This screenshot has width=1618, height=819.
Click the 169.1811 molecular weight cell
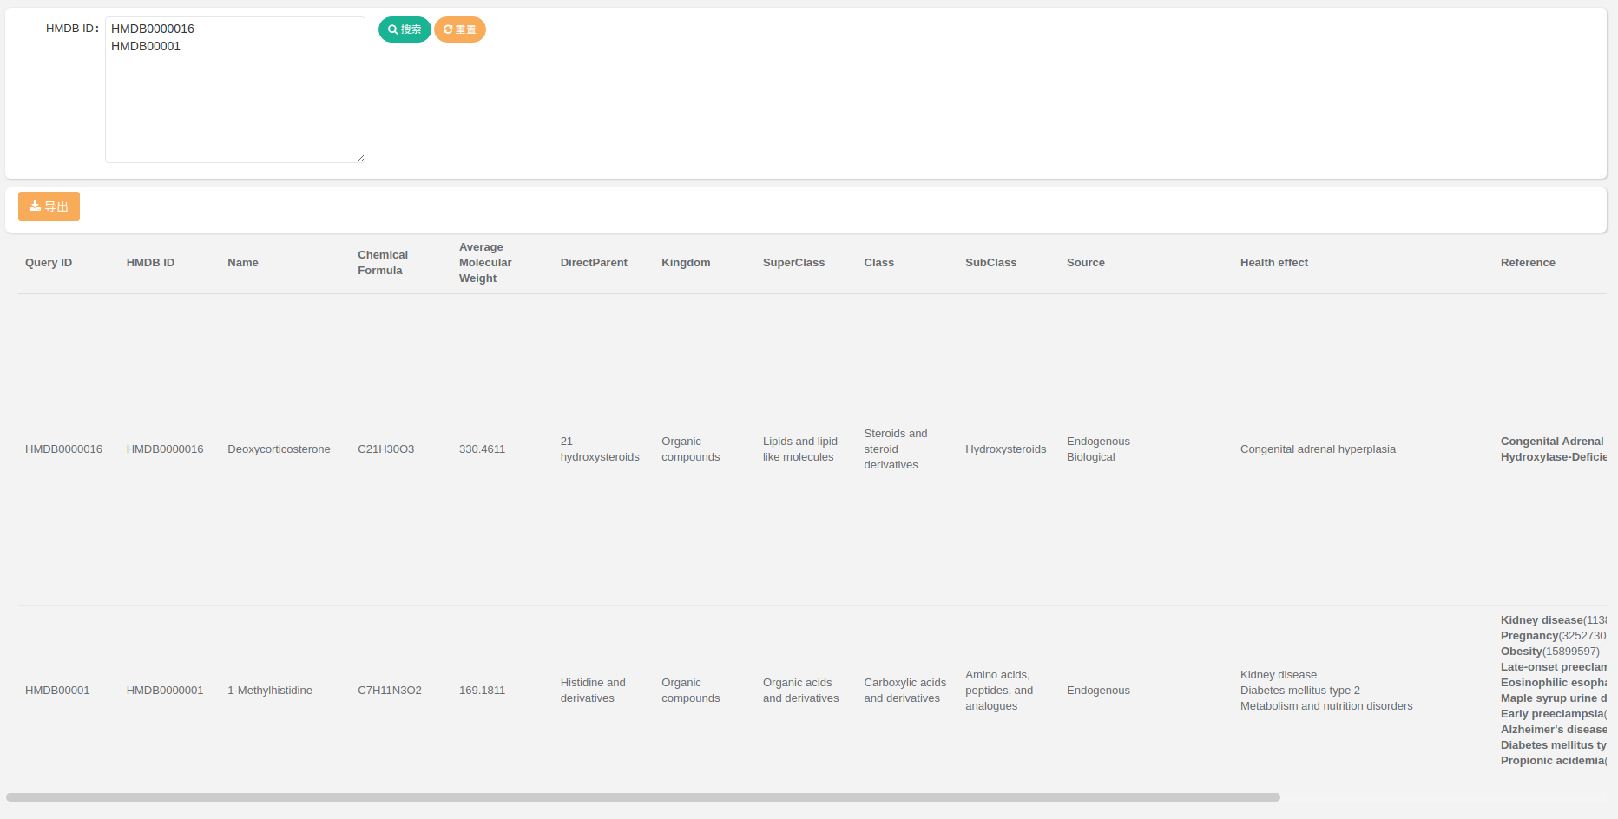(482, 691)
